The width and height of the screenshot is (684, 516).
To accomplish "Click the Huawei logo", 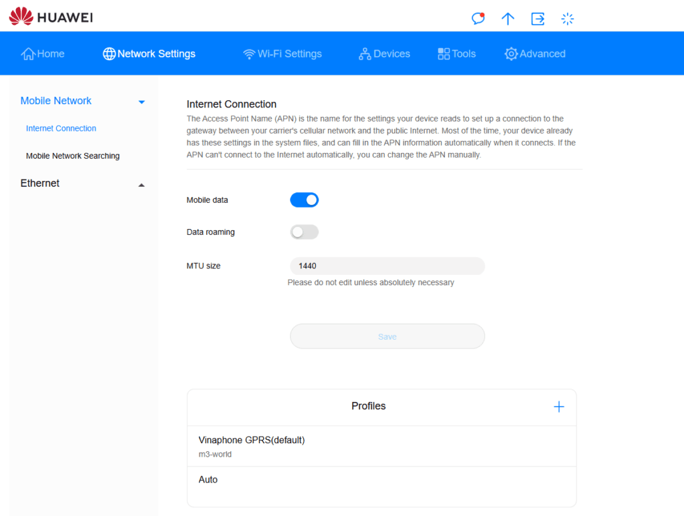I will (51, 17).
